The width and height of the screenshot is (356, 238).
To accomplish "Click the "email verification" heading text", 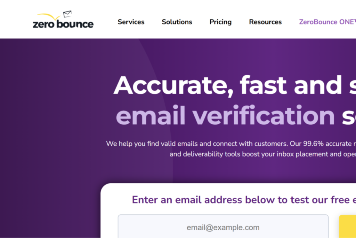I will (x=225, y=116).
